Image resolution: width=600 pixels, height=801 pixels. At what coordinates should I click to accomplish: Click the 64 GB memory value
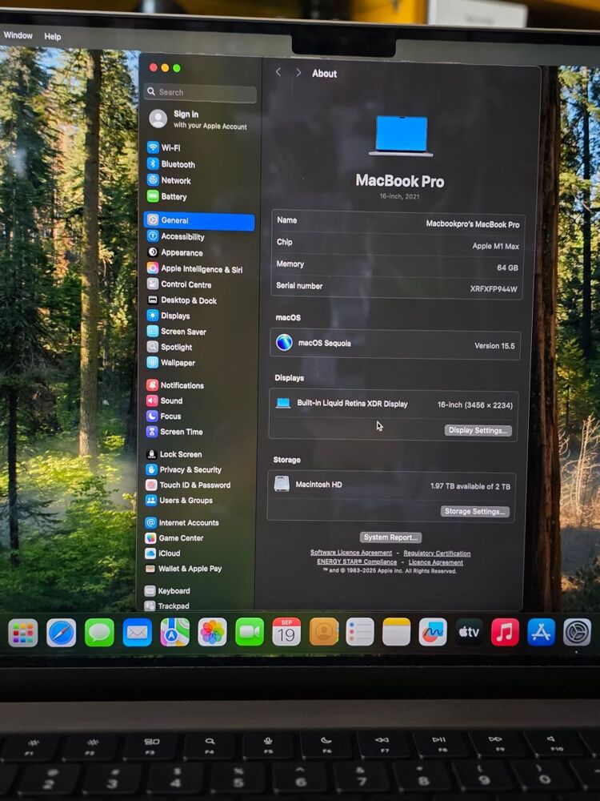tap(507, 268)
